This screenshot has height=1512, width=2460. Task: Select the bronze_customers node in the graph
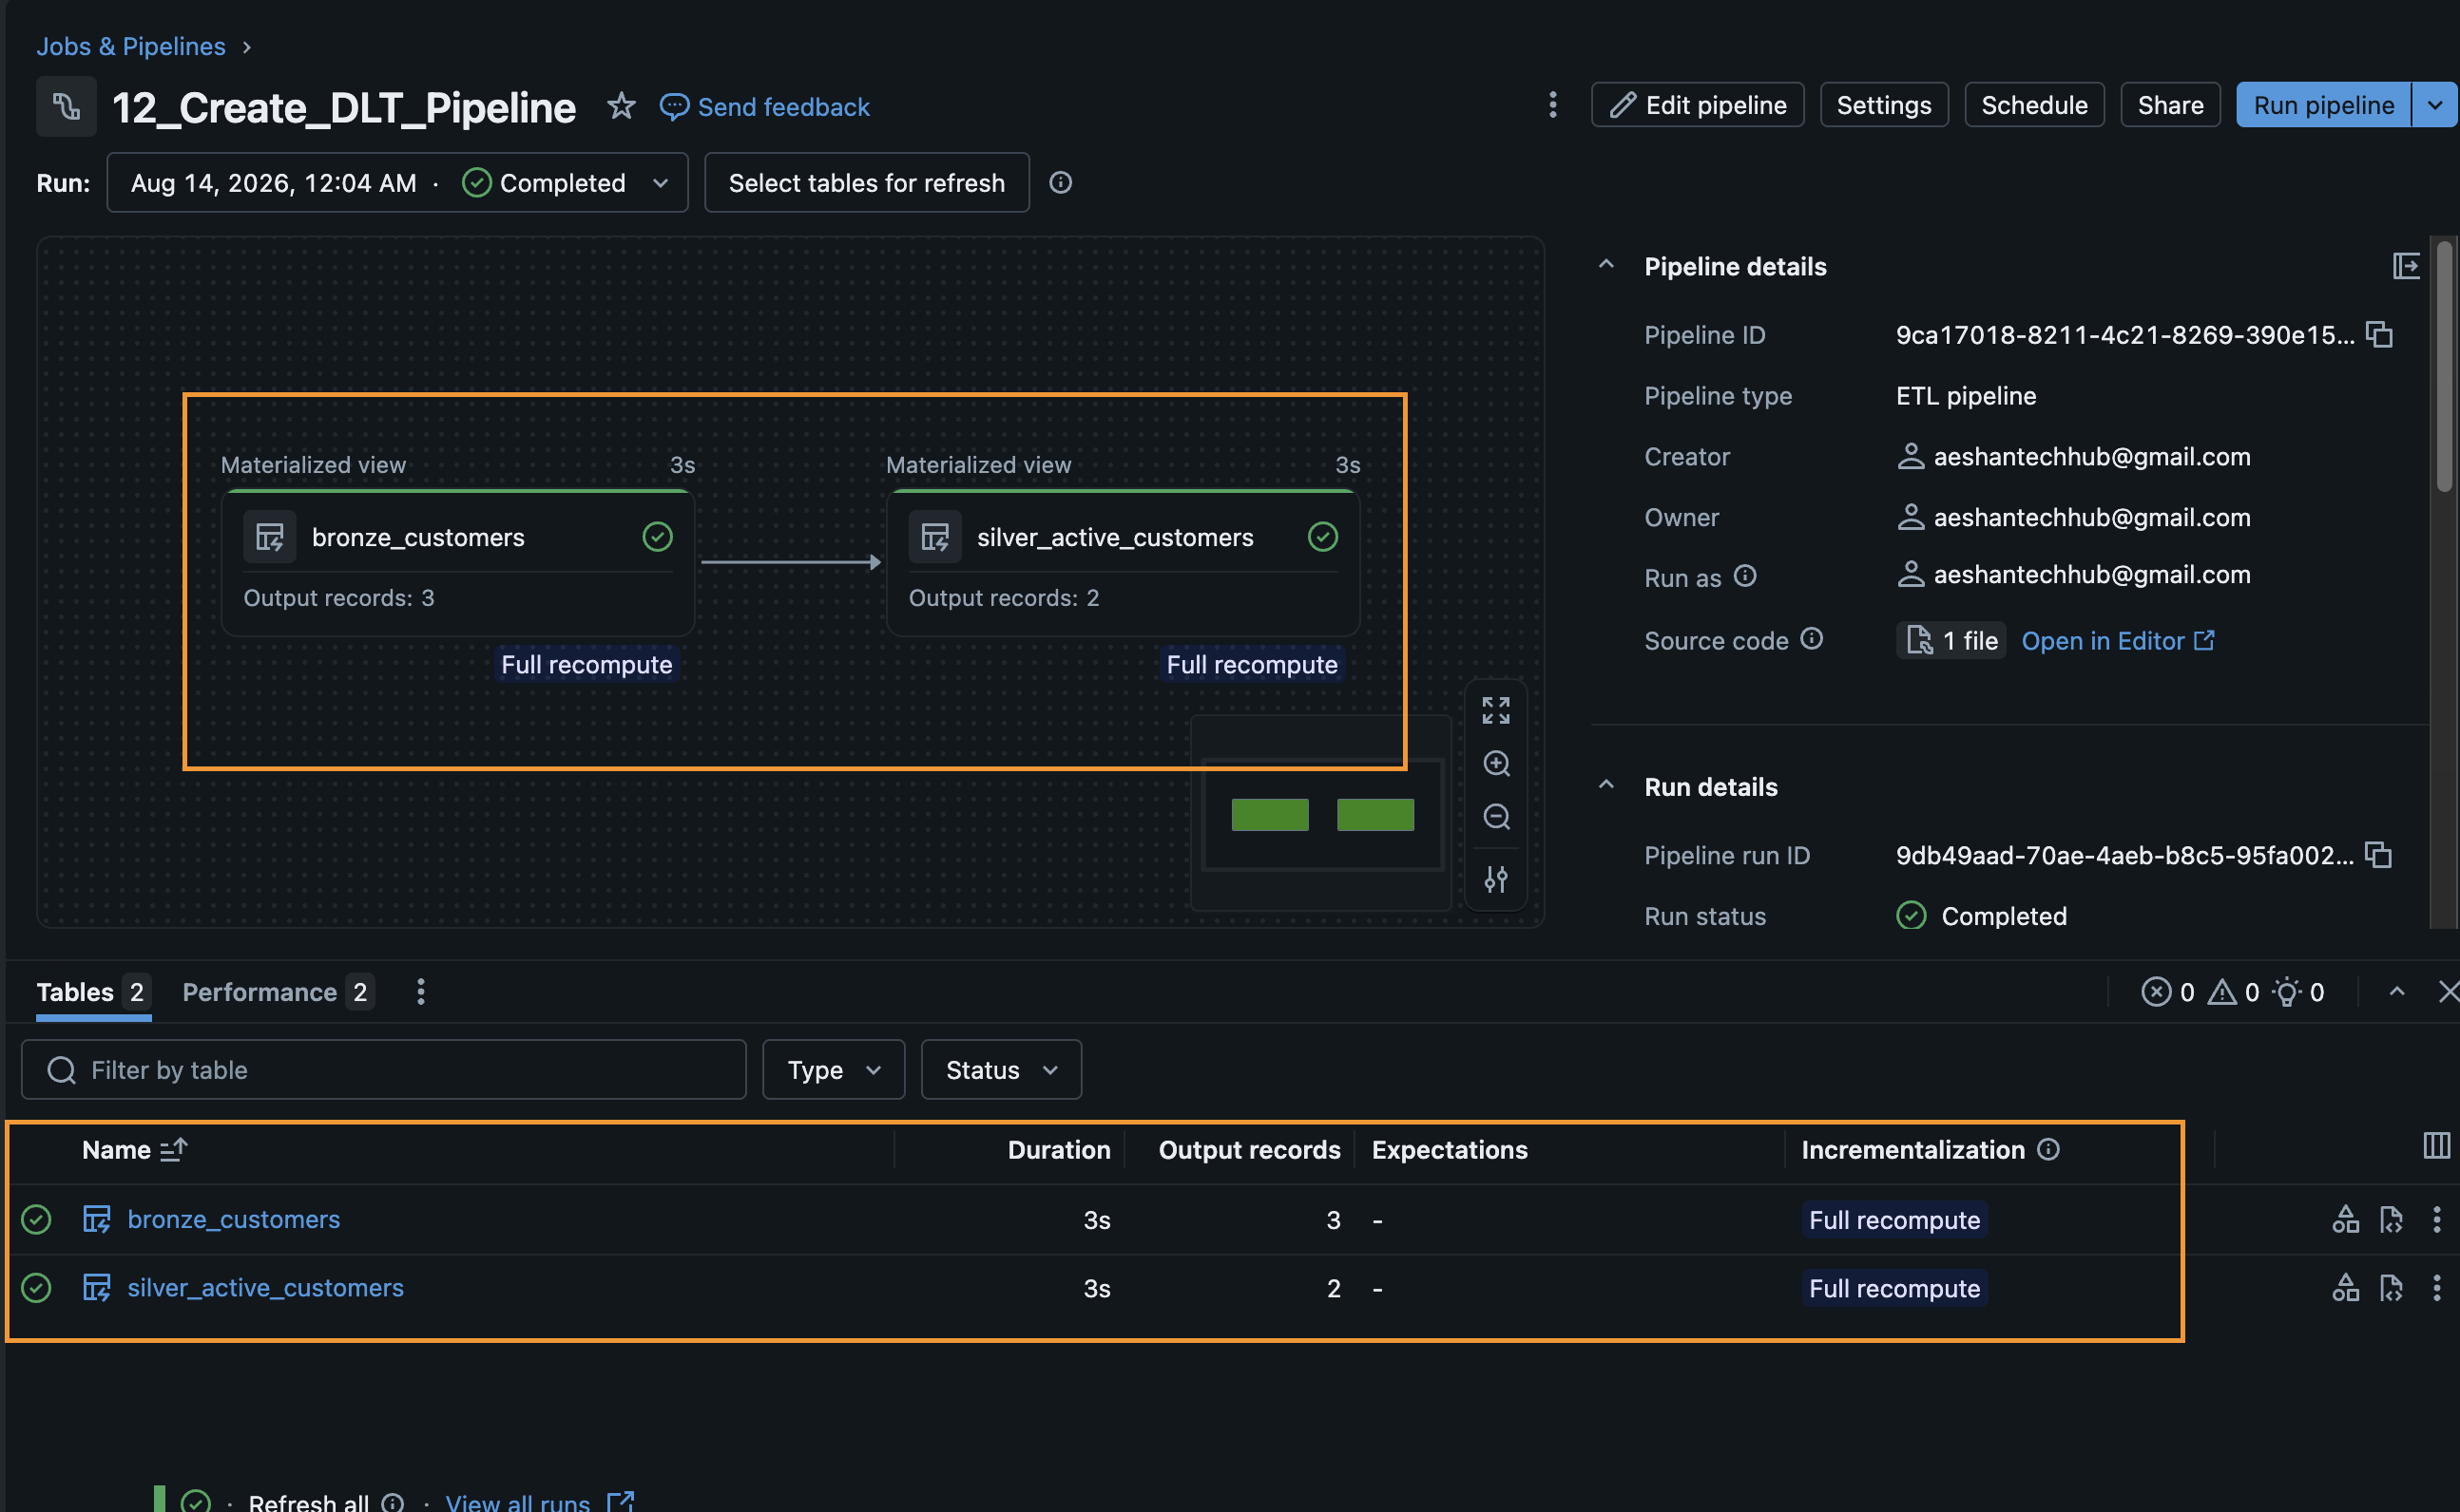coord(457,563)
